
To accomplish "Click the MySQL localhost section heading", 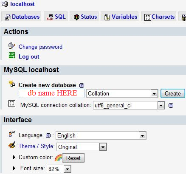I will tap(31, 70).
